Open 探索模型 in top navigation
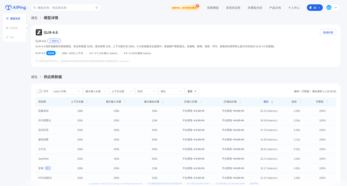Viewport: 347px width, 186px height. coord(213,8)
